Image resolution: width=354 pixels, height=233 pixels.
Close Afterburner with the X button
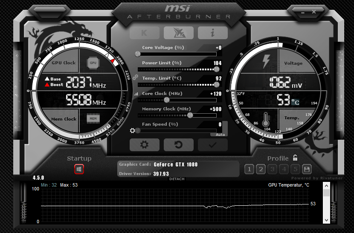pyautogui.click(x=314, y=12)
